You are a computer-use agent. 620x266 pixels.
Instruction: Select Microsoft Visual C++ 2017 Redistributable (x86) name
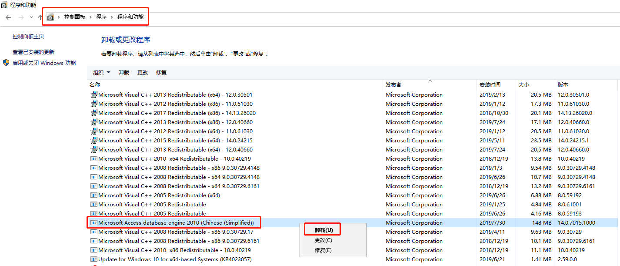pos(177,113)
